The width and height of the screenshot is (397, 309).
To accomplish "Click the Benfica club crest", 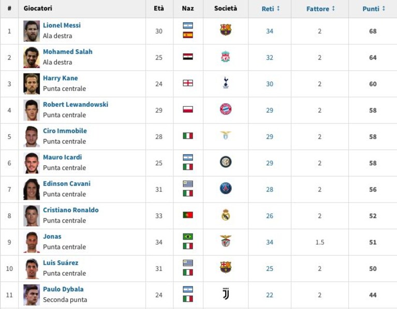I will [226, 241].
